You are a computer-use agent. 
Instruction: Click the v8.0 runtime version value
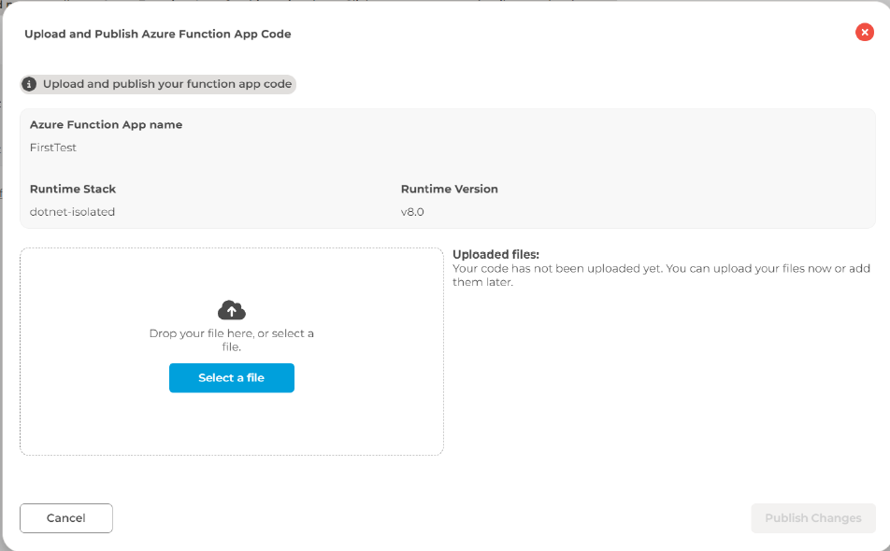coord(412,212)
